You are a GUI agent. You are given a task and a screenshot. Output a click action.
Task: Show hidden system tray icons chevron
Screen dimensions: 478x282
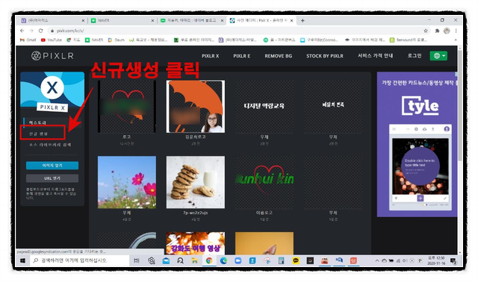[x=377, y=260]
